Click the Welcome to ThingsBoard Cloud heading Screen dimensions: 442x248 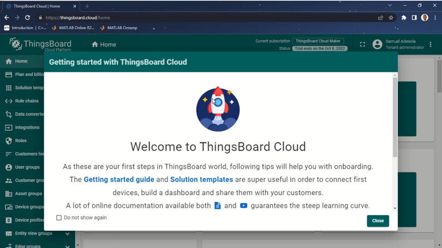pyautogui.click(x=218, y=147)
